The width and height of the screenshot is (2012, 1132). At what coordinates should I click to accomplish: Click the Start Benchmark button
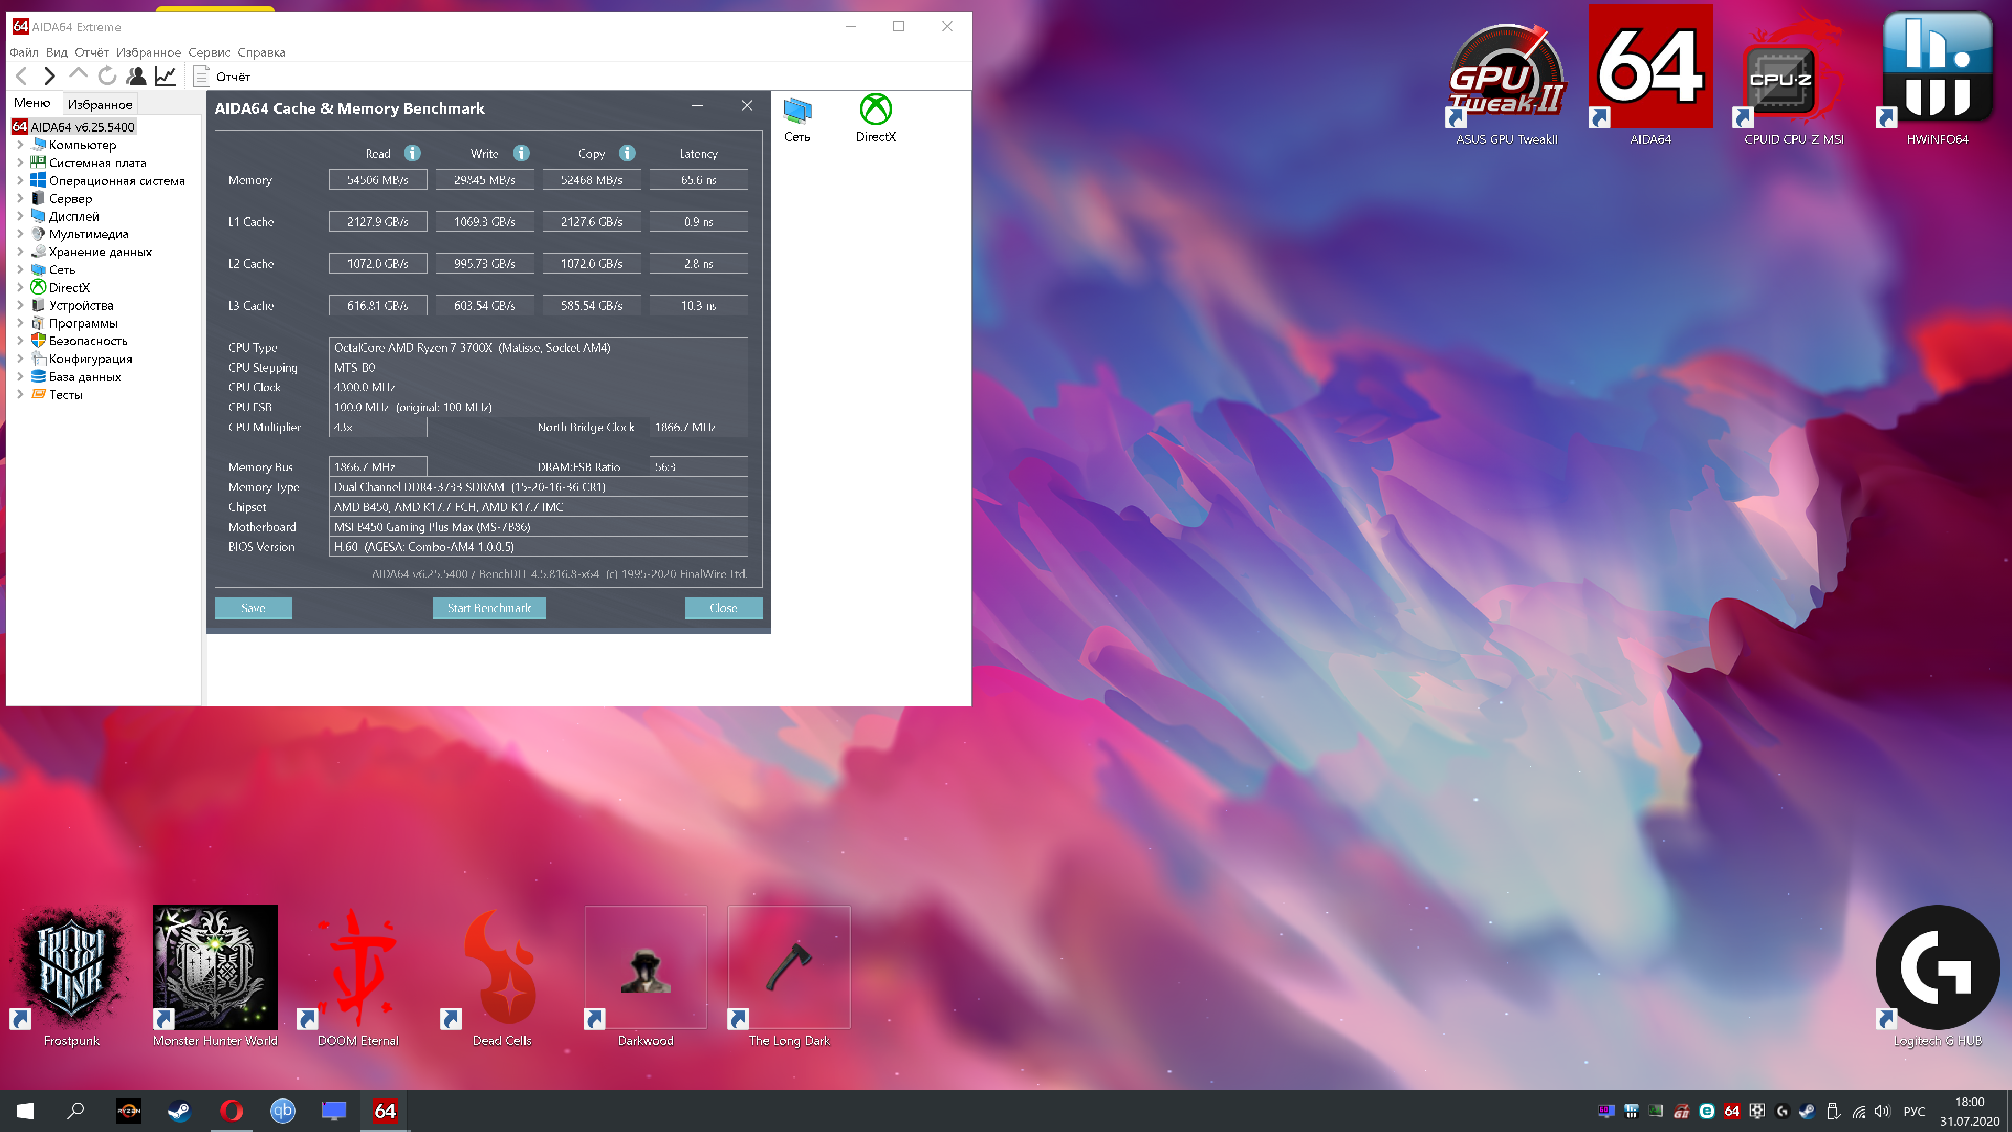point(488,608)
